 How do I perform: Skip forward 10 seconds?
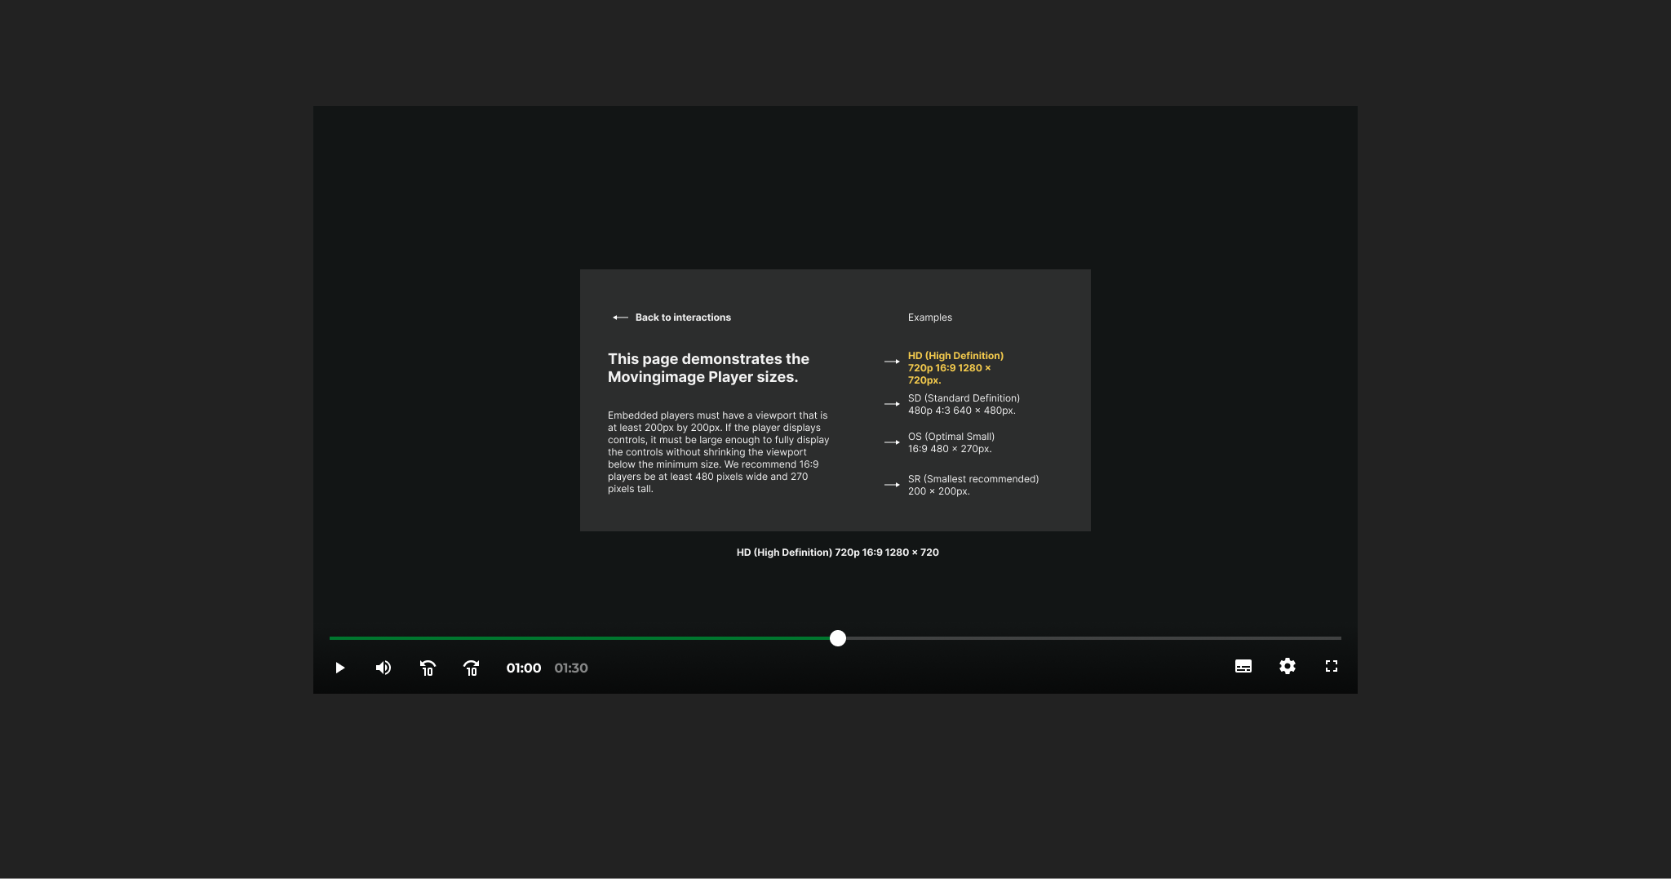tap(472, 668)
